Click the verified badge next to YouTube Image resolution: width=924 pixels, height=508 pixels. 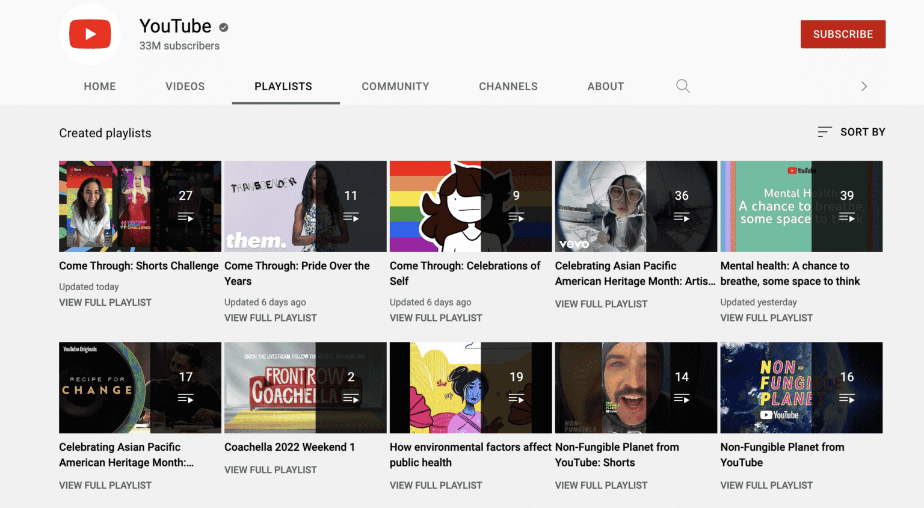pyautogui.click(x=223, y=27)
